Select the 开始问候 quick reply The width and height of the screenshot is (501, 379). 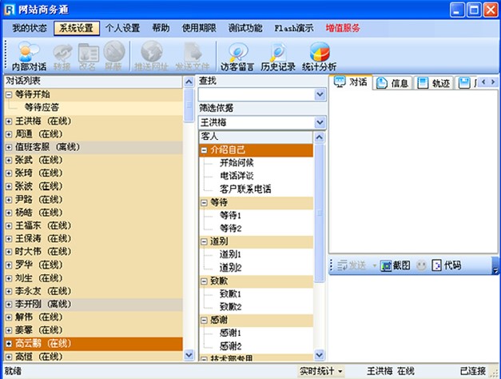pos(235,162)
